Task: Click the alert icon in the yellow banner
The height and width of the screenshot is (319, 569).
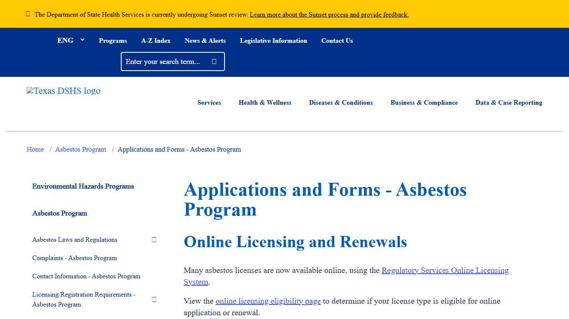Action: click(x=27, y=14)
